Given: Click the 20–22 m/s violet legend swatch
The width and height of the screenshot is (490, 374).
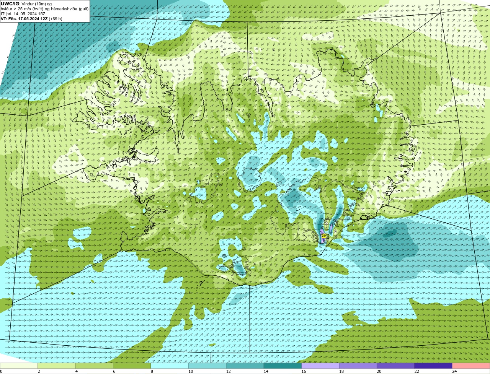Looking at the screenshot, I should click(396, 366).
